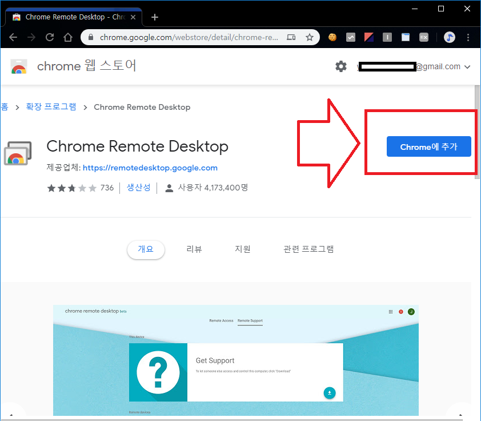Image resolution: width=481 pixels, height=421 pixels.
Task: Click the 사용자 4,173,400명 text
Action: click(x=213, y=188)
